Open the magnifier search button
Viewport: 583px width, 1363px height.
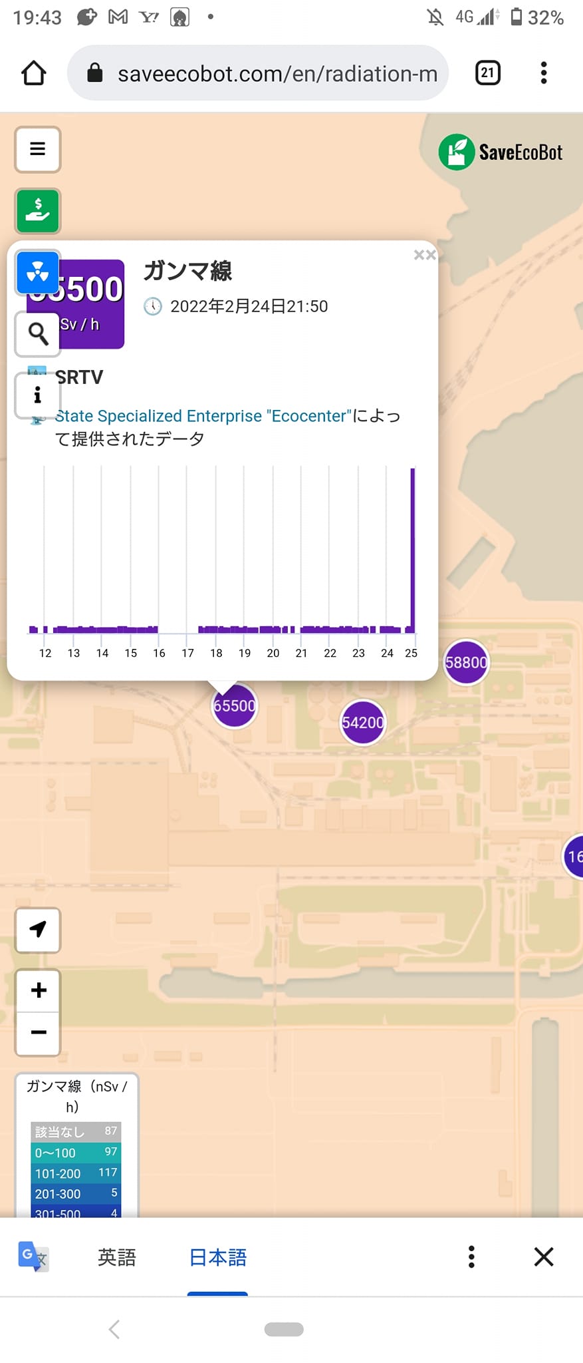click(38, 334)
